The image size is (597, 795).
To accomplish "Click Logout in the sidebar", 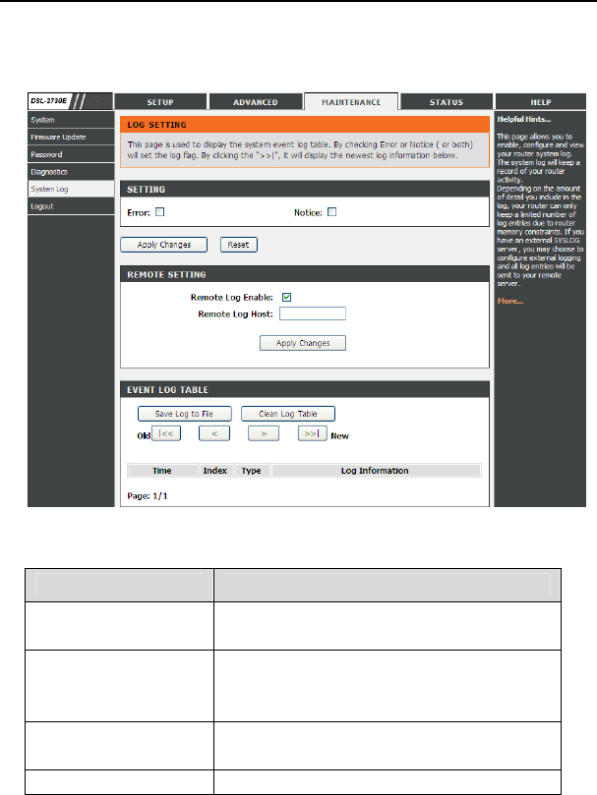I will coord(71,206).
